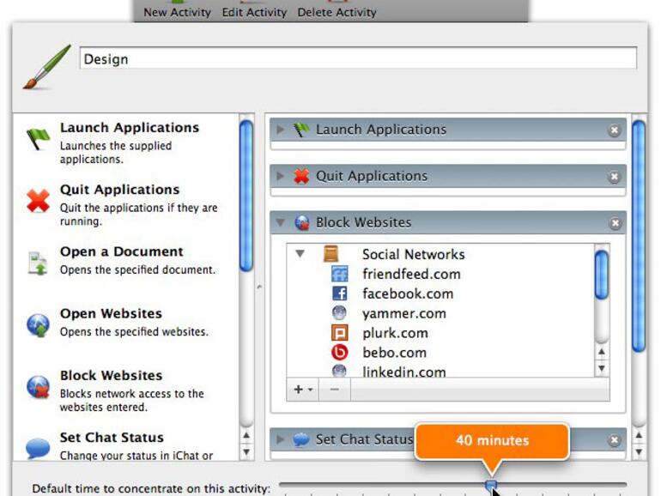Click the website list scroll up arrow

pyautogui.click(x=602, y=352)
